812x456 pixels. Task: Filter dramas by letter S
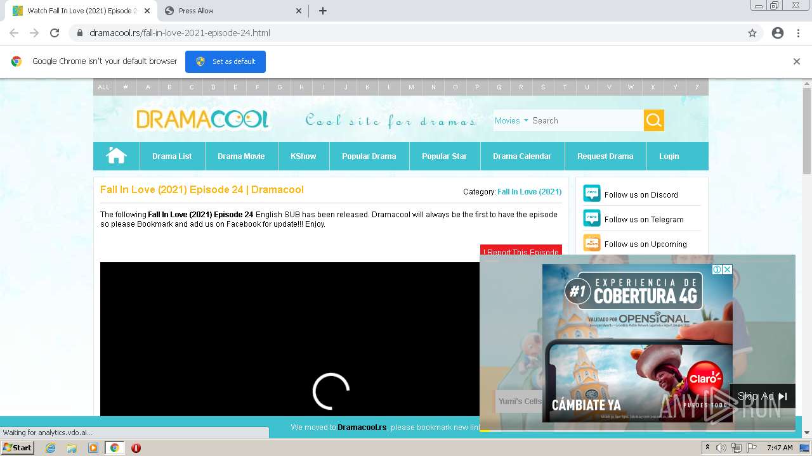click(543, 87)
